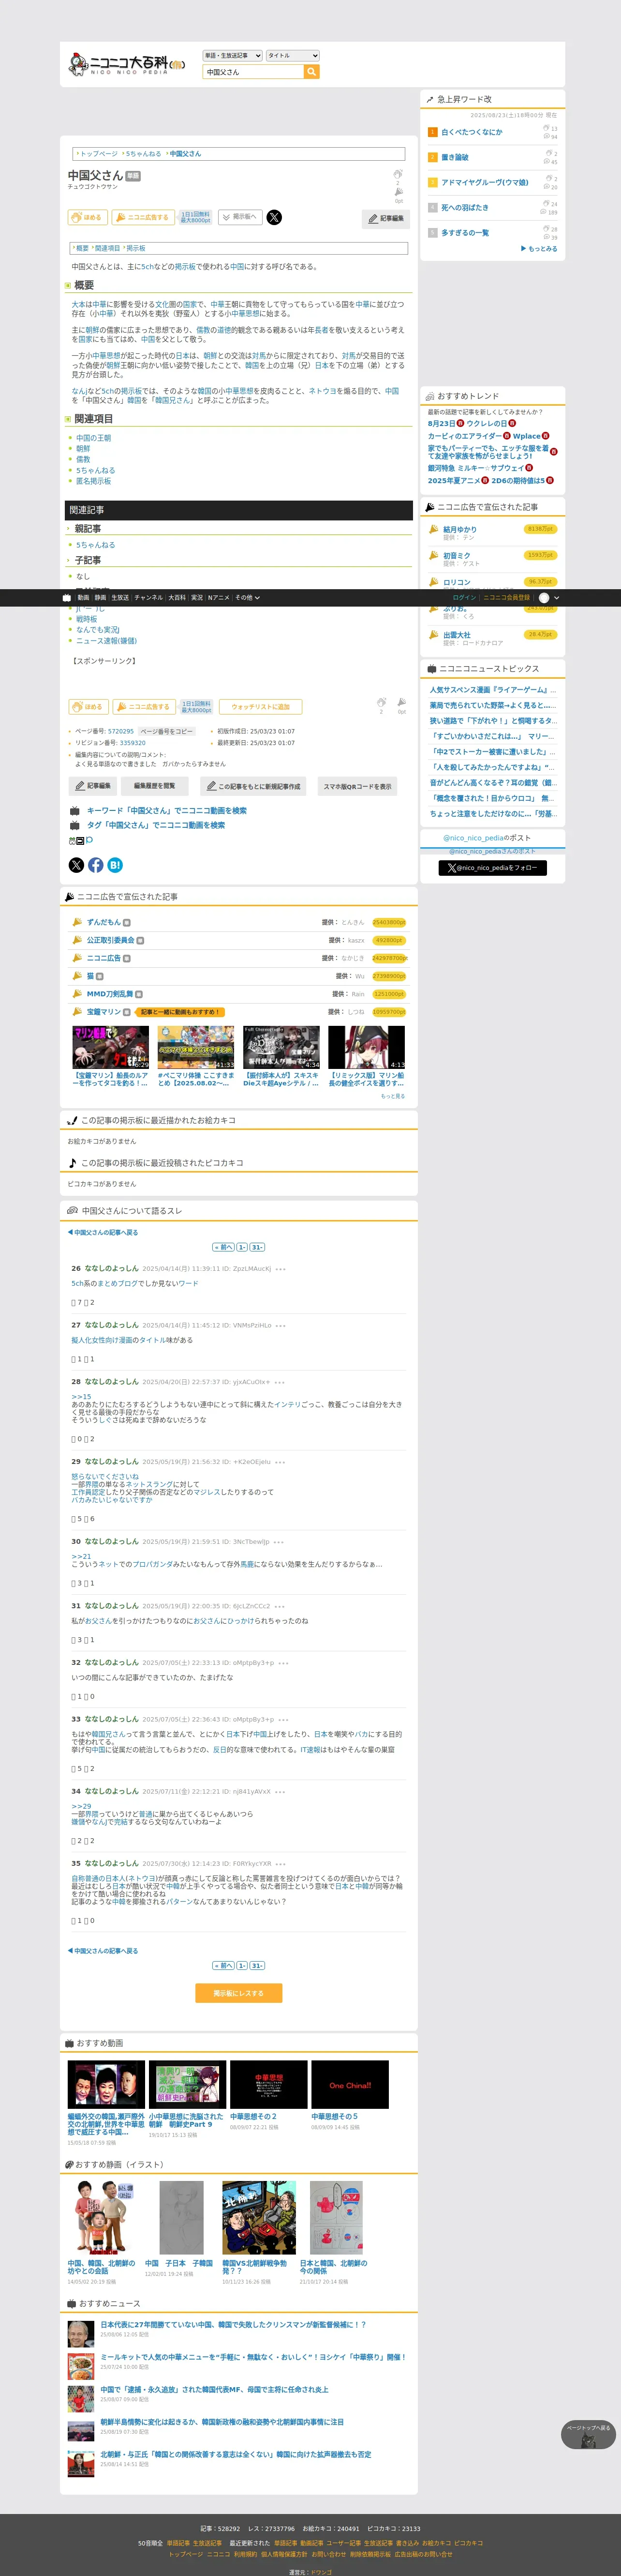This screenshot has height=2576, width=621.
Task: Click the 前へ pagination link above comments
Action: point(223,1247)
